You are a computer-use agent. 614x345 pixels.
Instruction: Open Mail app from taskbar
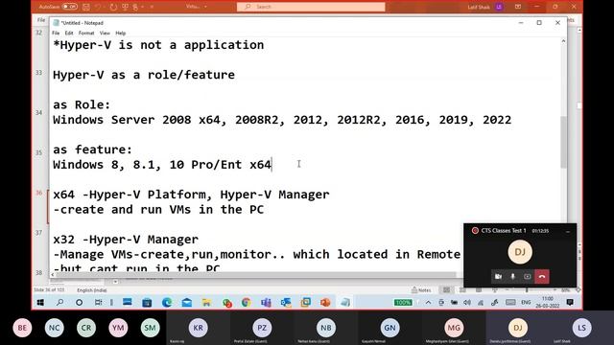[x=187, y=303]
